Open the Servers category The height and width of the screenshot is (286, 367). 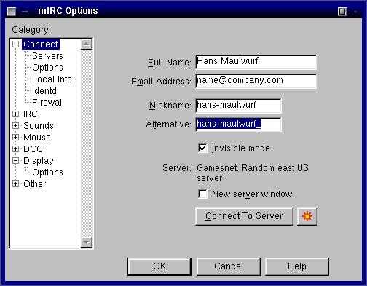47,56
